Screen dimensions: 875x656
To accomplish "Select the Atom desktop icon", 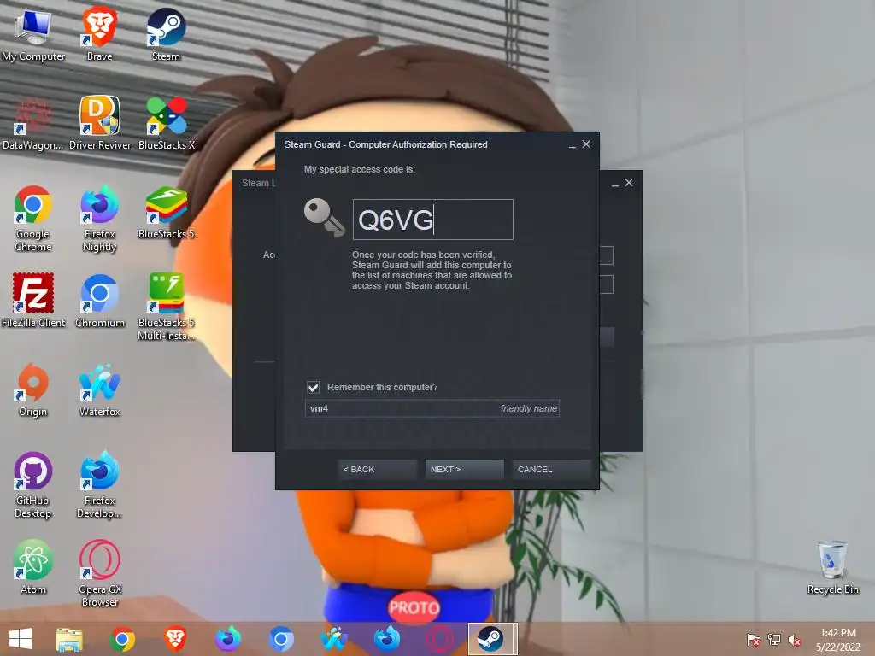I will 33,568.
